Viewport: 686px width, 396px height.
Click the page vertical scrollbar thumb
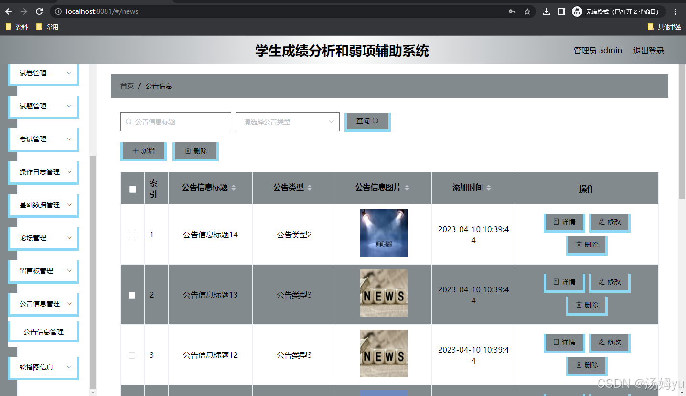[682, 131]
